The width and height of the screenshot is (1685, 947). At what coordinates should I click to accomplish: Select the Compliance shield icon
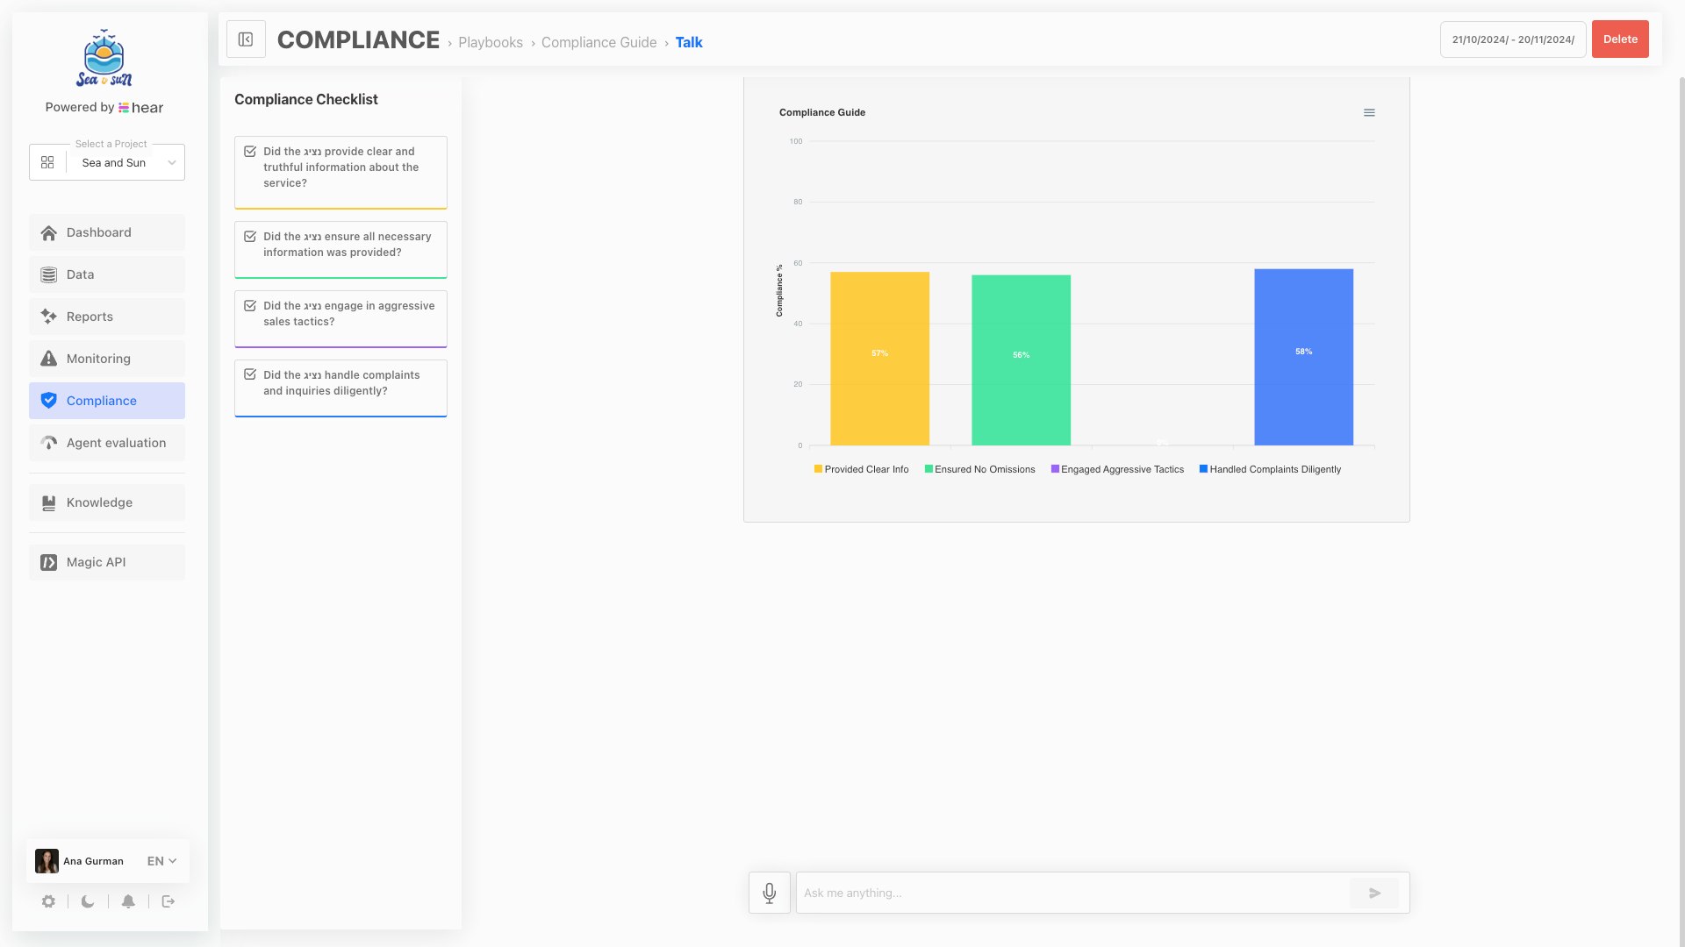[48, 401]
